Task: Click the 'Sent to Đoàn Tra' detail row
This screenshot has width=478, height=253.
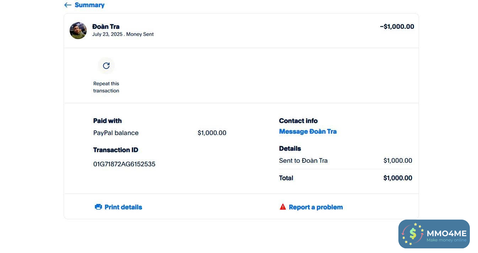Action: click(x=303, y=161)
